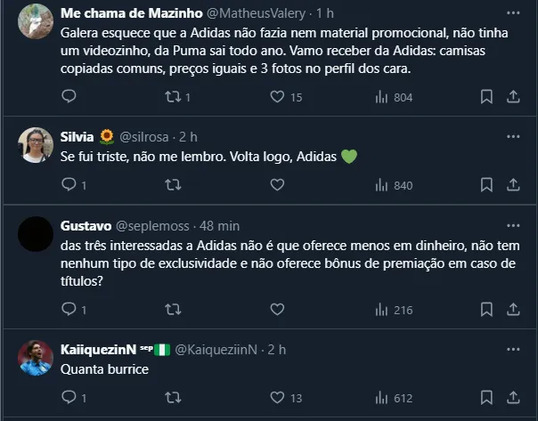Image resolution: width=538 pixels, height=421 pixels.
Task: Like KaiiquezinN's "Quanta burrice" tweet
Action: [x=277, y=398]
